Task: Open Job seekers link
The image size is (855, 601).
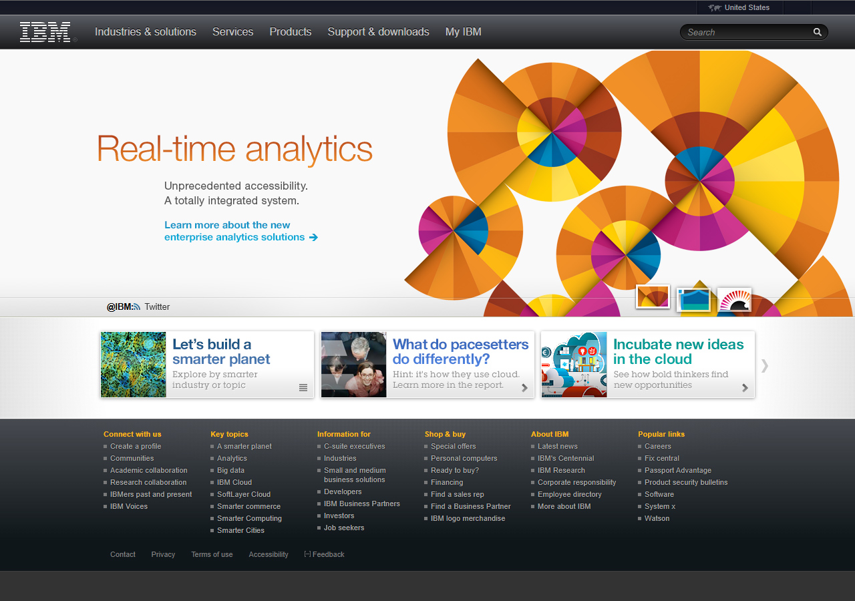Action: pyautogui.click(x=344, y=528)
